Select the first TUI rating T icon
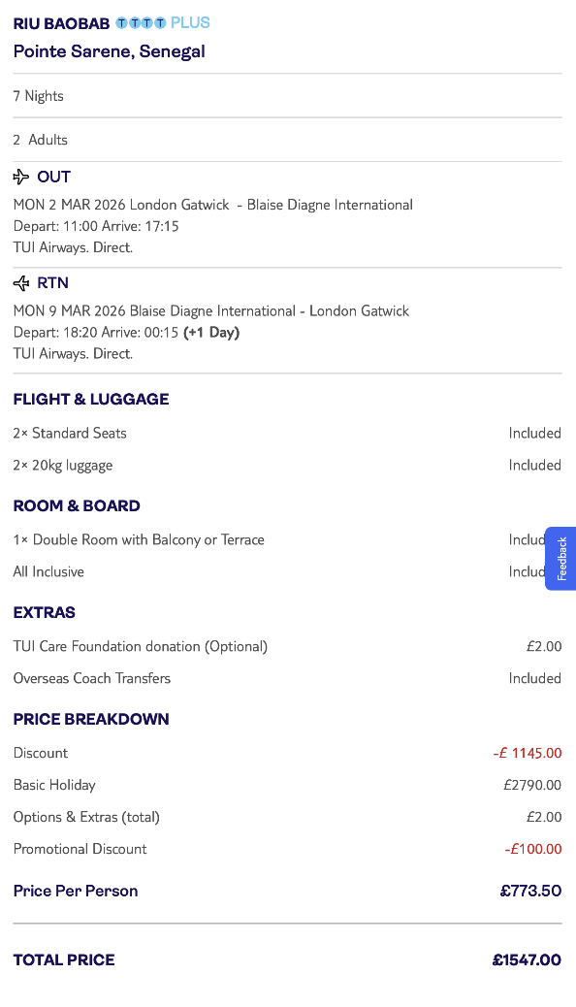Screen dimensions: 576x1007 click(x=120, y=21)
